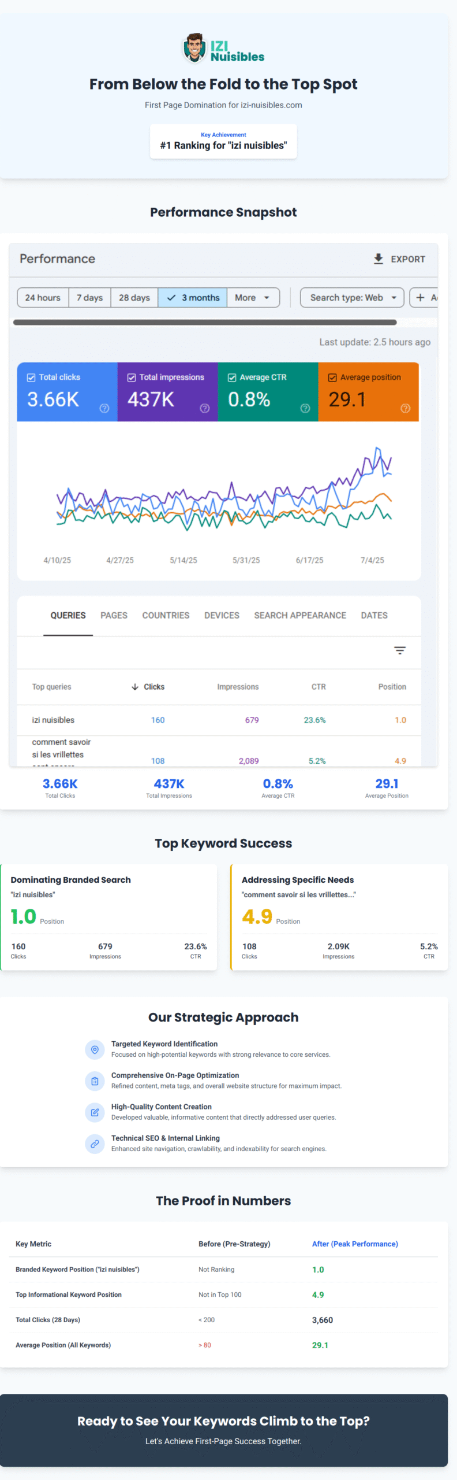Click the Total impressions purple metric card
The height and width of the screenshot is (1480, 457).
168,392
